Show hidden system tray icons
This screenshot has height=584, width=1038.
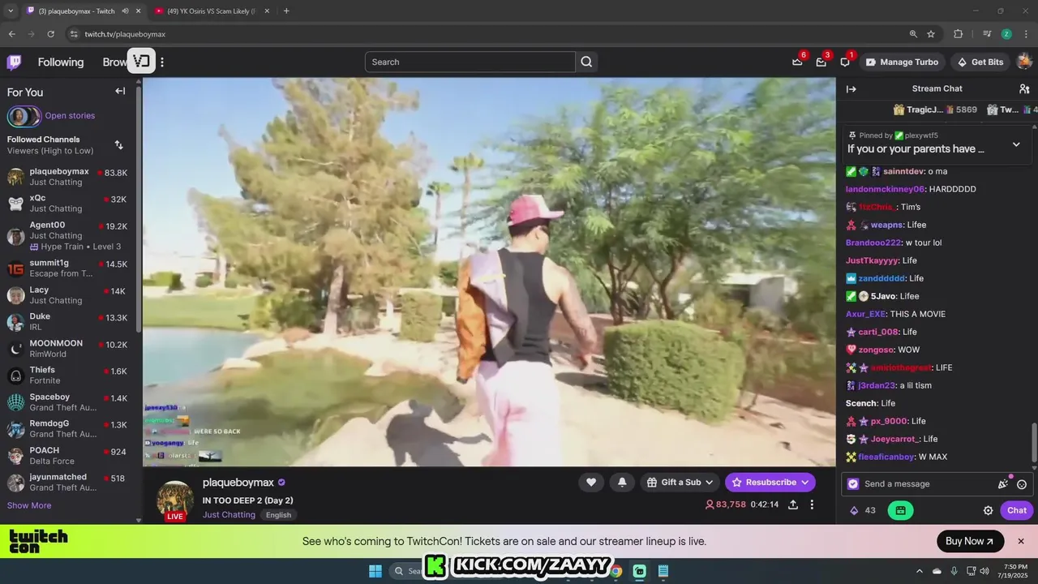tap(919, 571)
